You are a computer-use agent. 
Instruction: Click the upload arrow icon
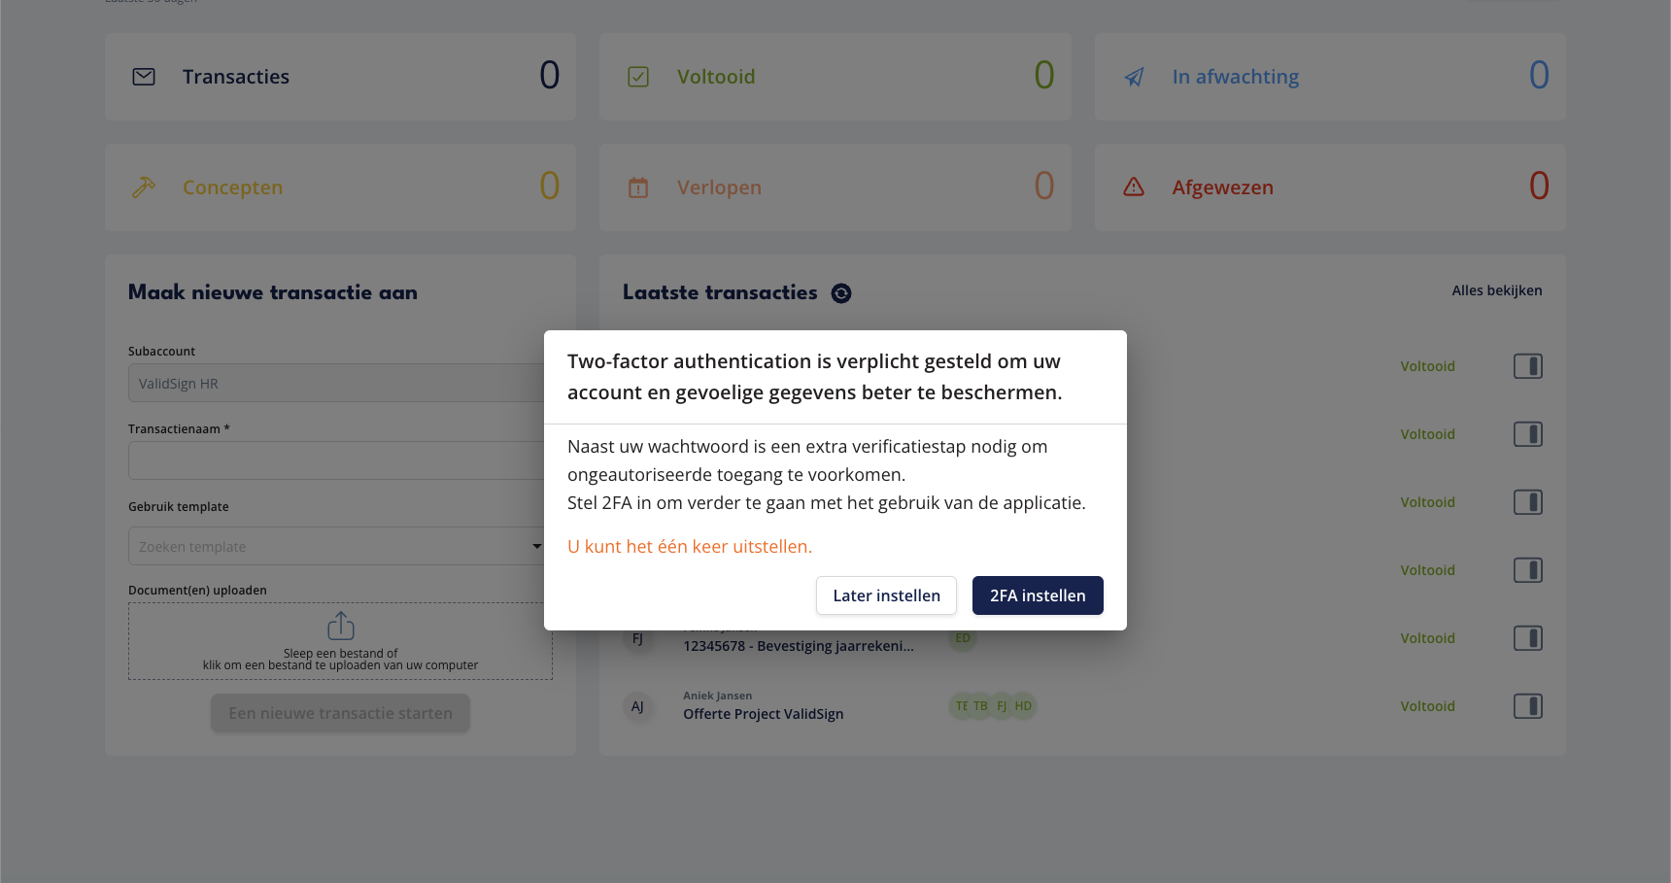[x=341, y=626]
